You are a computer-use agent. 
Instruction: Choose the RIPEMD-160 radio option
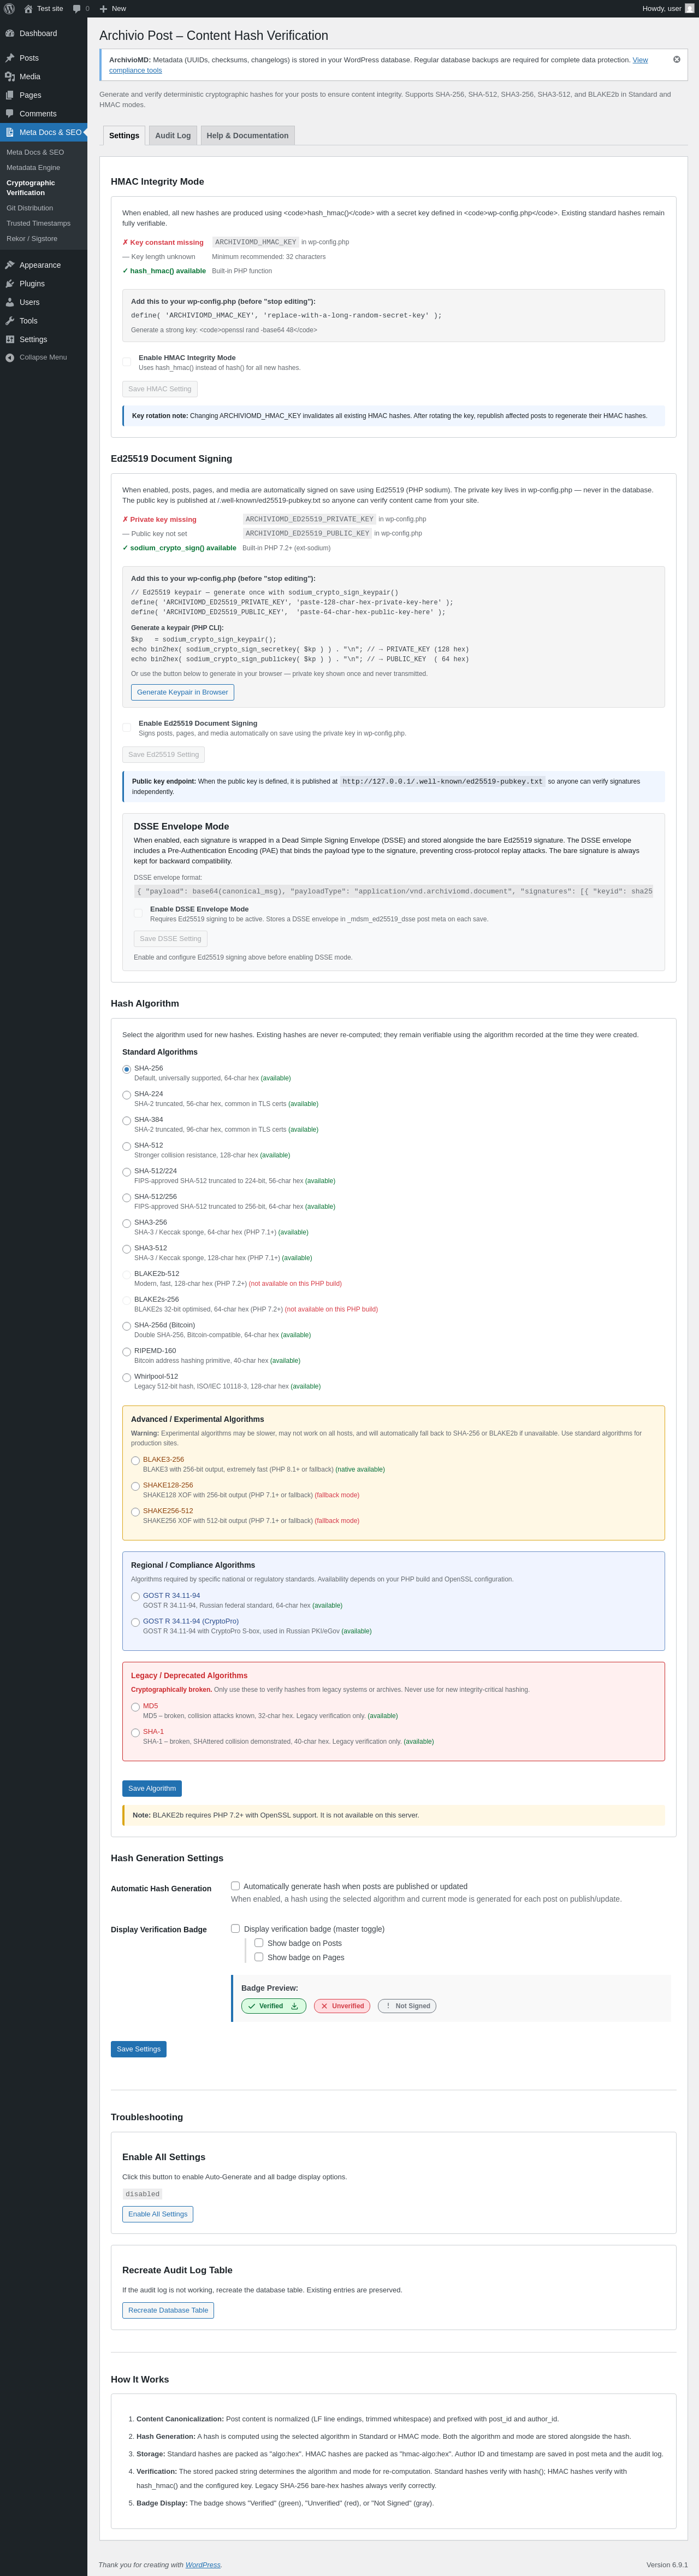pyautogui.click(x=127, y=1352)
